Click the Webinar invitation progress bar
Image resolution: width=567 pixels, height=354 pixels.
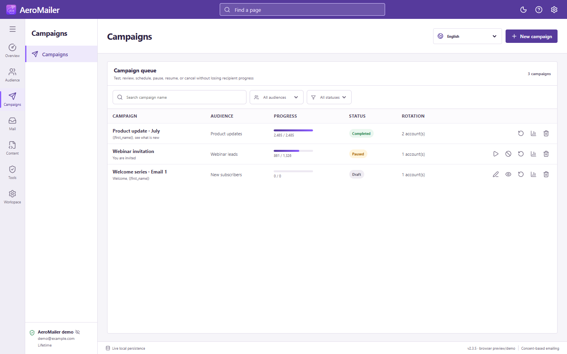(293, 151)
